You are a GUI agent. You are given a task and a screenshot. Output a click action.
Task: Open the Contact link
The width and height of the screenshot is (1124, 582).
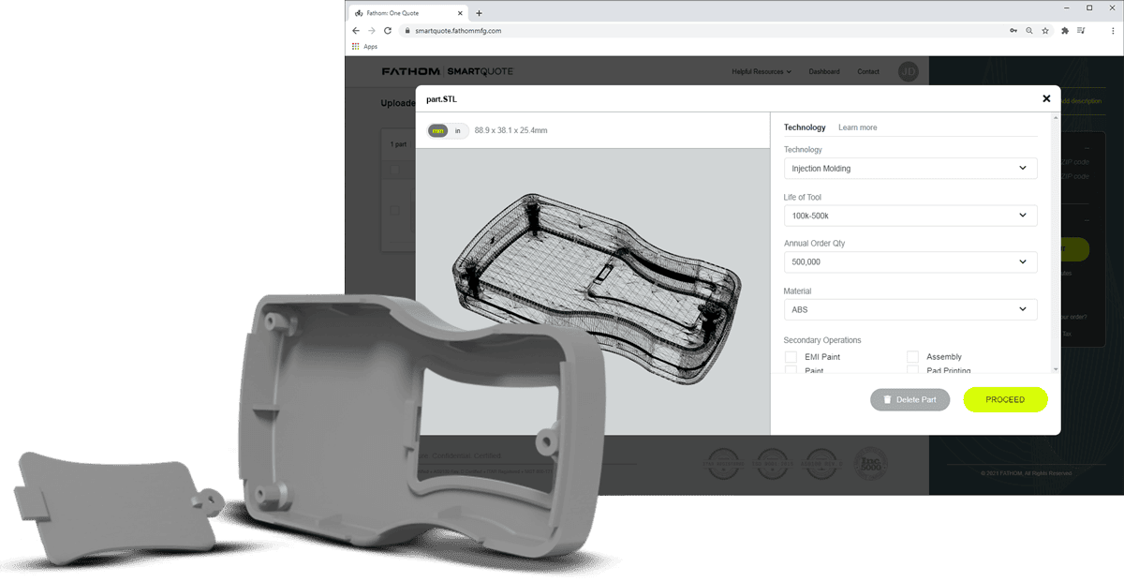pyautogui.click(x=868, y=71)
